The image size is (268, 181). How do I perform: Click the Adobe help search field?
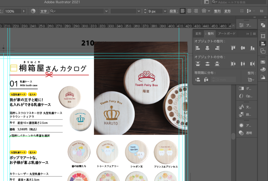coord(239,2)
